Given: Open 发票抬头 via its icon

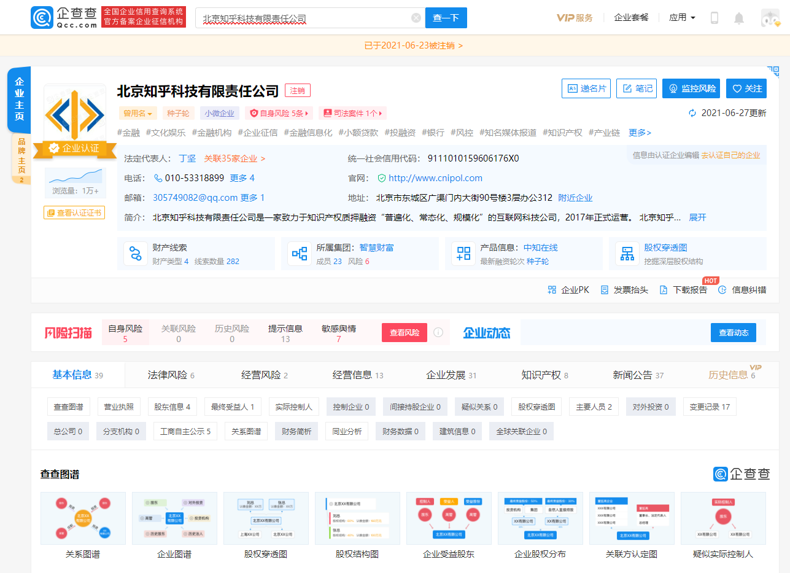Looking at the screenshot, I should (603, 289).
